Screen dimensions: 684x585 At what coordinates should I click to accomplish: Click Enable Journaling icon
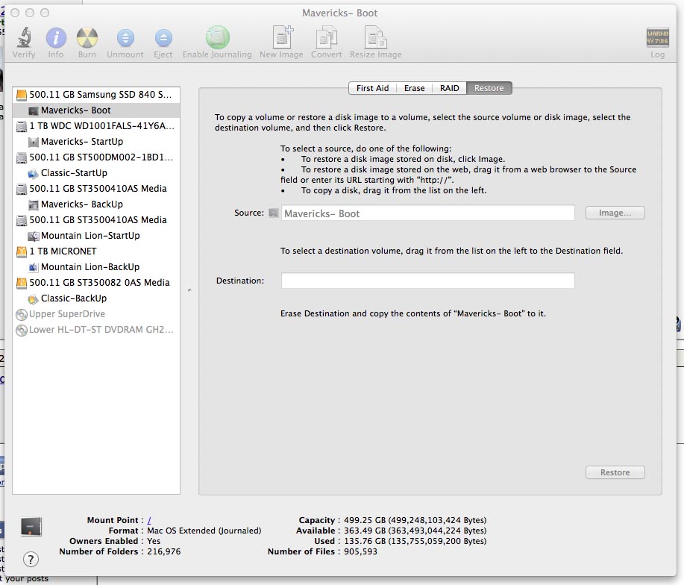(x=217, y=37)
